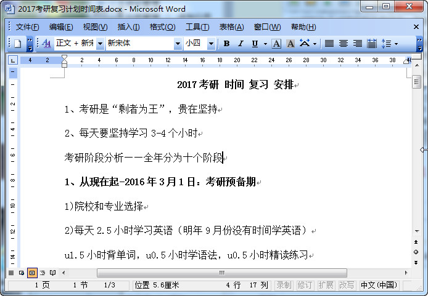Screen dimensions: 428x296
Task: Expand the 小四 font size dropdown
Action: point(211,44)
